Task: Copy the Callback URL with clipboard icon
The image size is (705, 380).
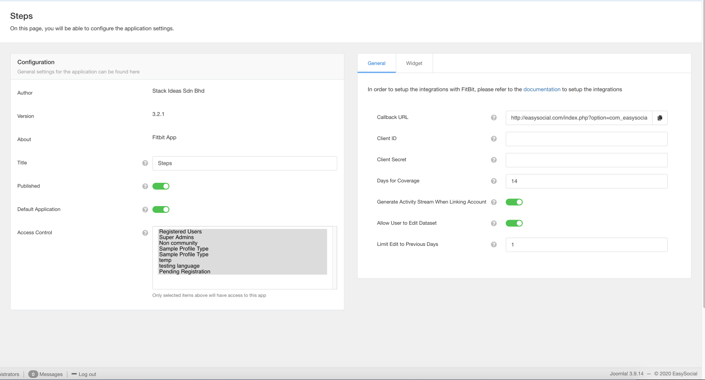Action: tap(660, 118)
